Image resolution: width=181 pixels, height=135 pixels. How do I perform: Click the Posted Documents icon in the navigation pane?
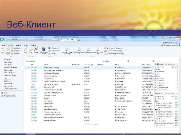pos(2,96)
